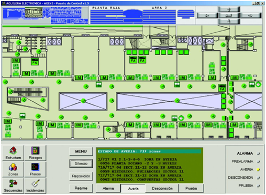Navigate the floor plan up with the arrow button
The width and height of the screenshot is (266, 195).
pyautogui.click(x=229, y=9)
